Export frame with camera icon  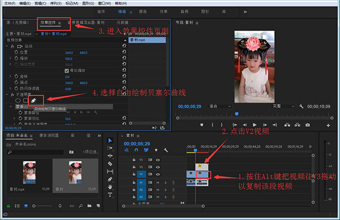308,125
